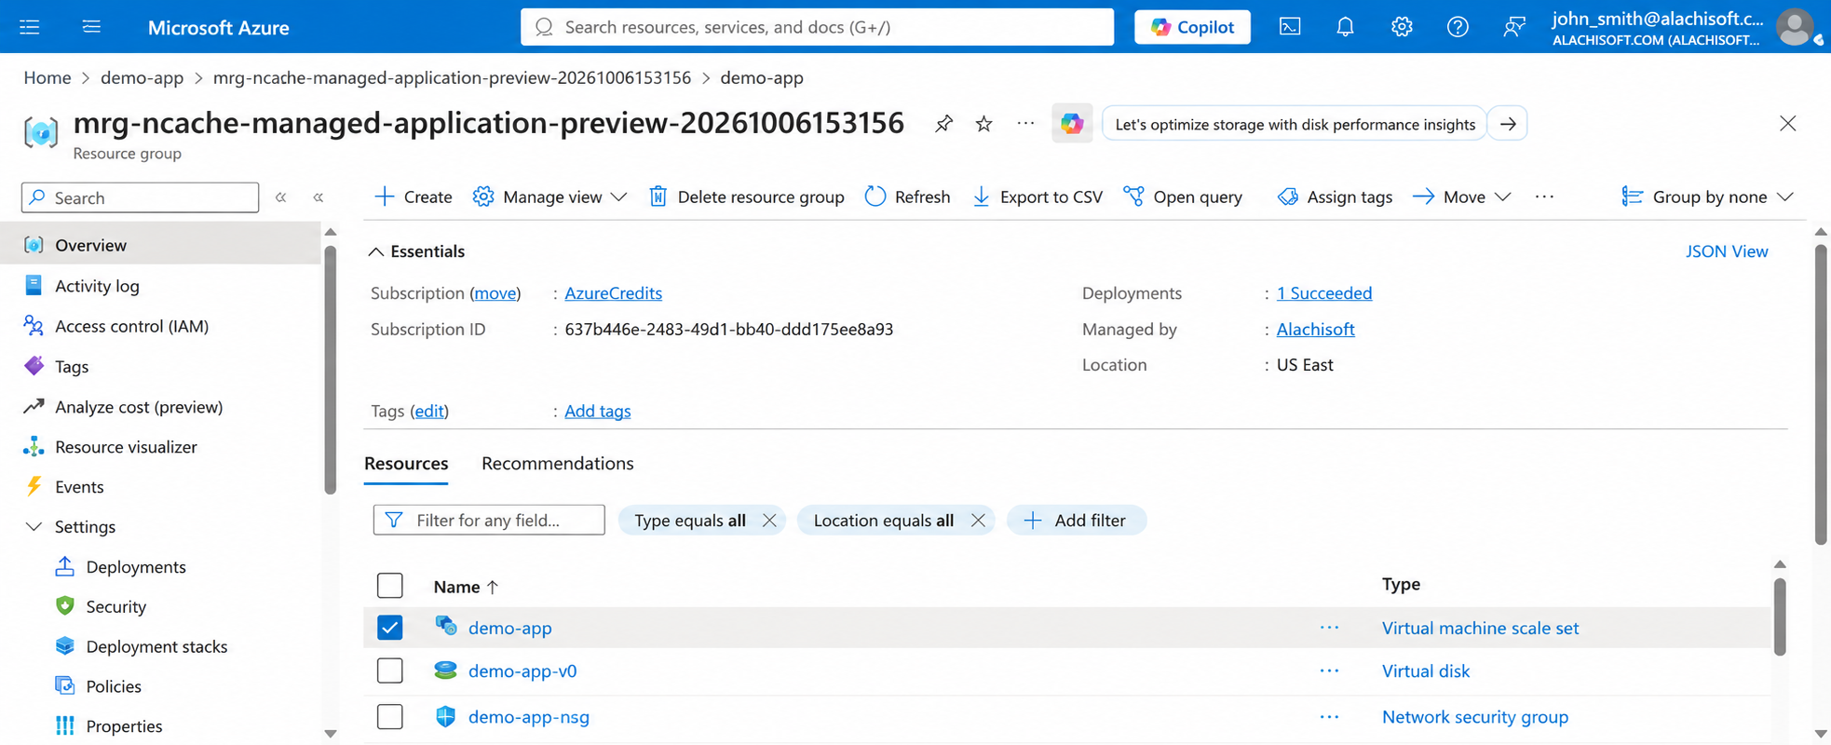Screen dimensions: 1831x745
Task: Collapse the Settings menu group
Action: 34,527
